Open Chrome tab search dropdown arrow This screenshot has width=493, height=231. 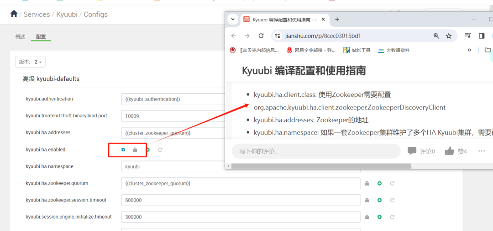tap(233, 20)
